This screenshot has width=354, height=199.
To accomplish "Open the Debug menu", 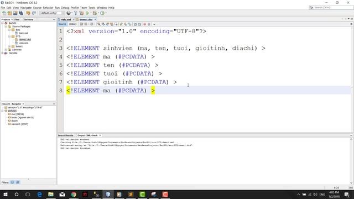I will (x=65, y=8).
